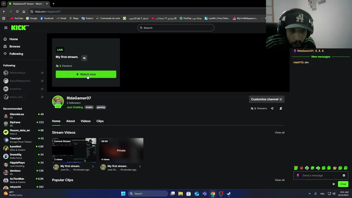Open recommended channel fissure_dota_en
This screenshot has height=198, width=352.
coord(23,132)
